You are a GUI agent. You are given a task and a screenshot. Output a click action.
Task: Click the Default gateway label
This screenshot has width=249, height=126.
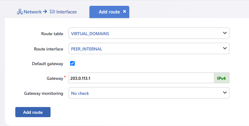[47, 64]
